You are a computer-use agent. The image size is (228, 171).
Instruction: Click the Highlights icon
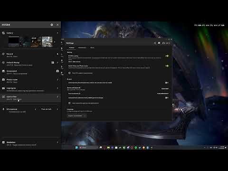[x=3, y=88]
